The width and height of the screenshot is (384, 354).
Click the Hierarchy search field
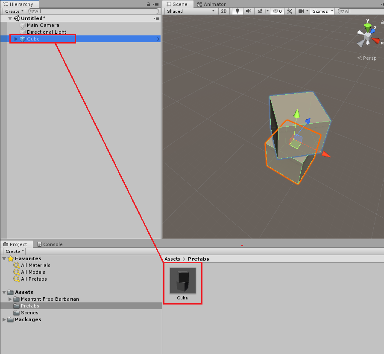94,11
